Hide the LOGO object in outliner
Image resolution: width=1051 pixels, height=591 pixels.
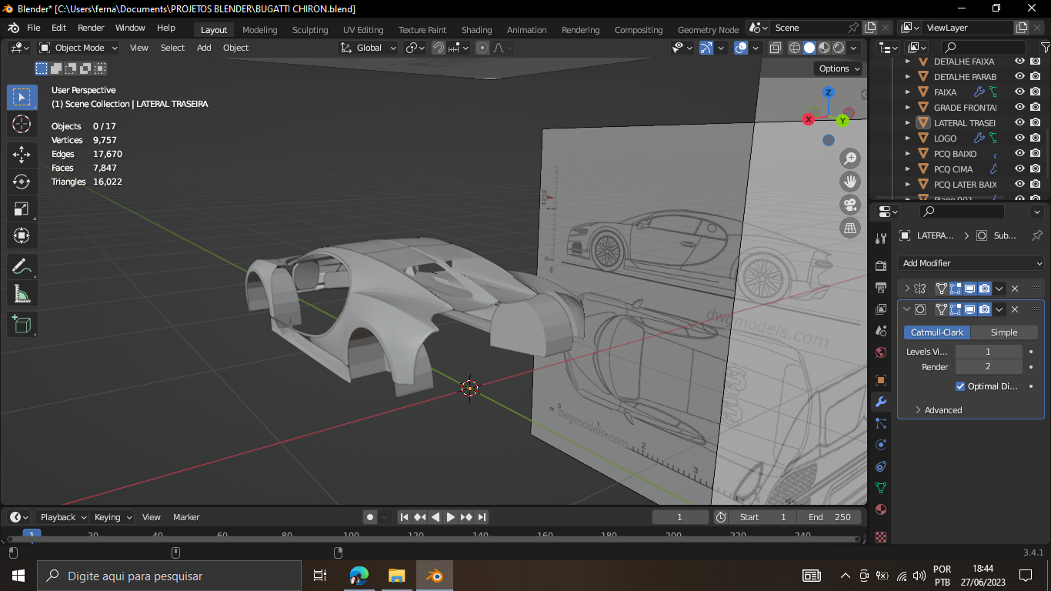coord(1019,139)
